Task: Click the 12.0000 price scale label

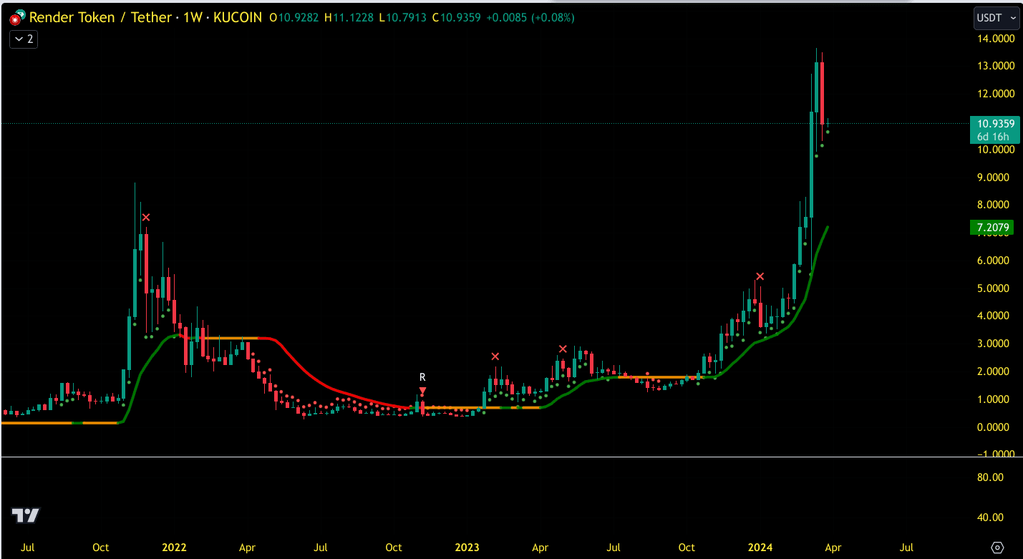Action: click(x=994, y=94)
